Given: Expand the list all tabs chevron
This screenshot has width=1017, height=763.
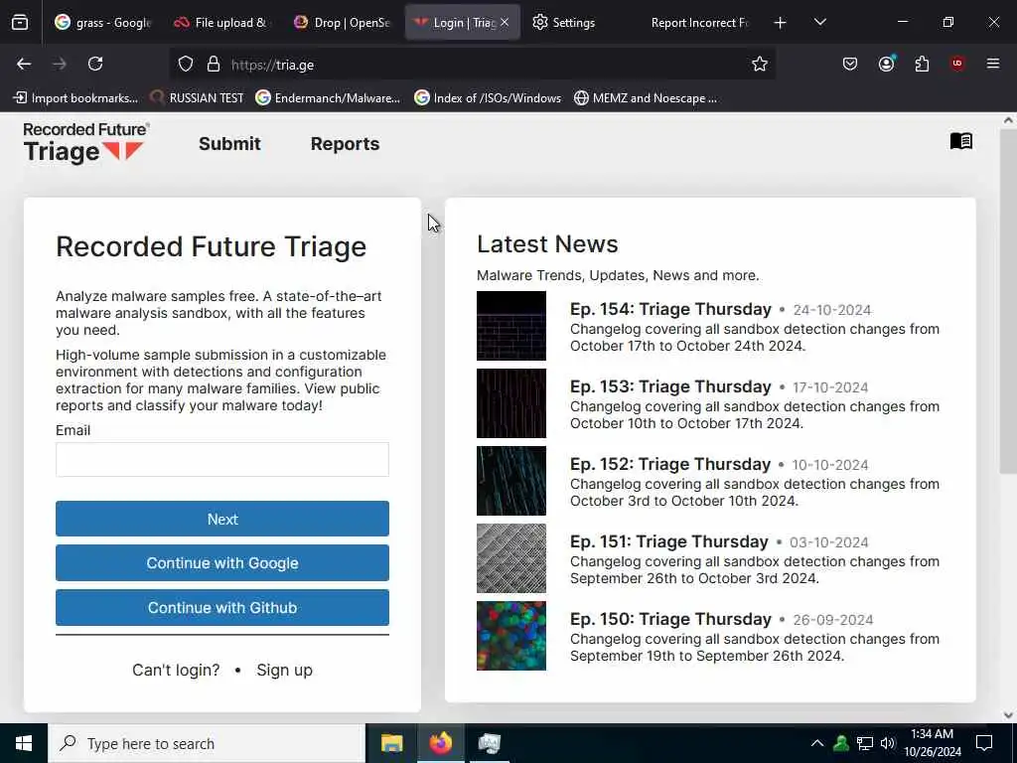Looking at the screenshot, I should (x=819, y=23).
